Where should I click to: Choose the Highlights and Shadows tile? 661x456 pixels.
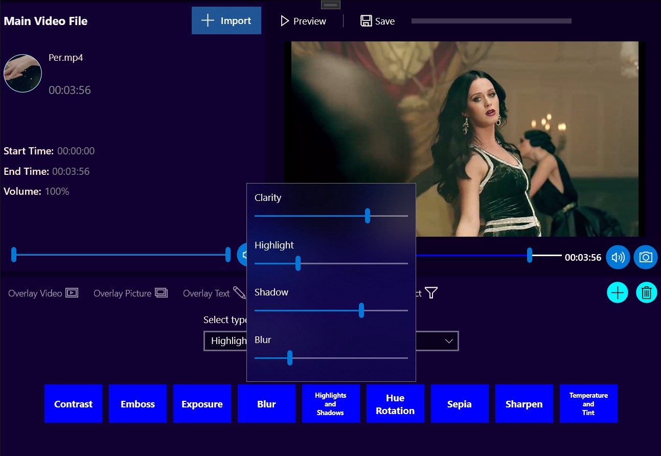tap(331, 404)
